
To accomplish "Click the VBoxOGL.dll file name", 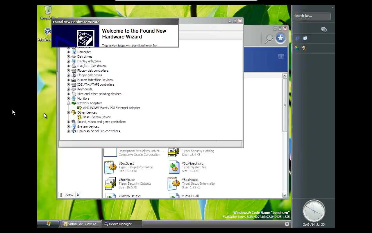I will 190,196.
